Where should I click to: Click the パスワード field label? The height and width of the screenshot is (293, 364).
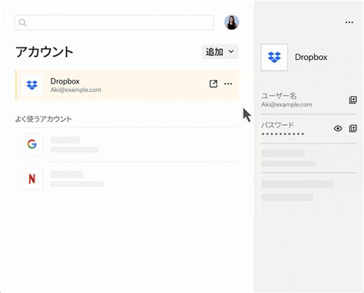pos(277,125)
